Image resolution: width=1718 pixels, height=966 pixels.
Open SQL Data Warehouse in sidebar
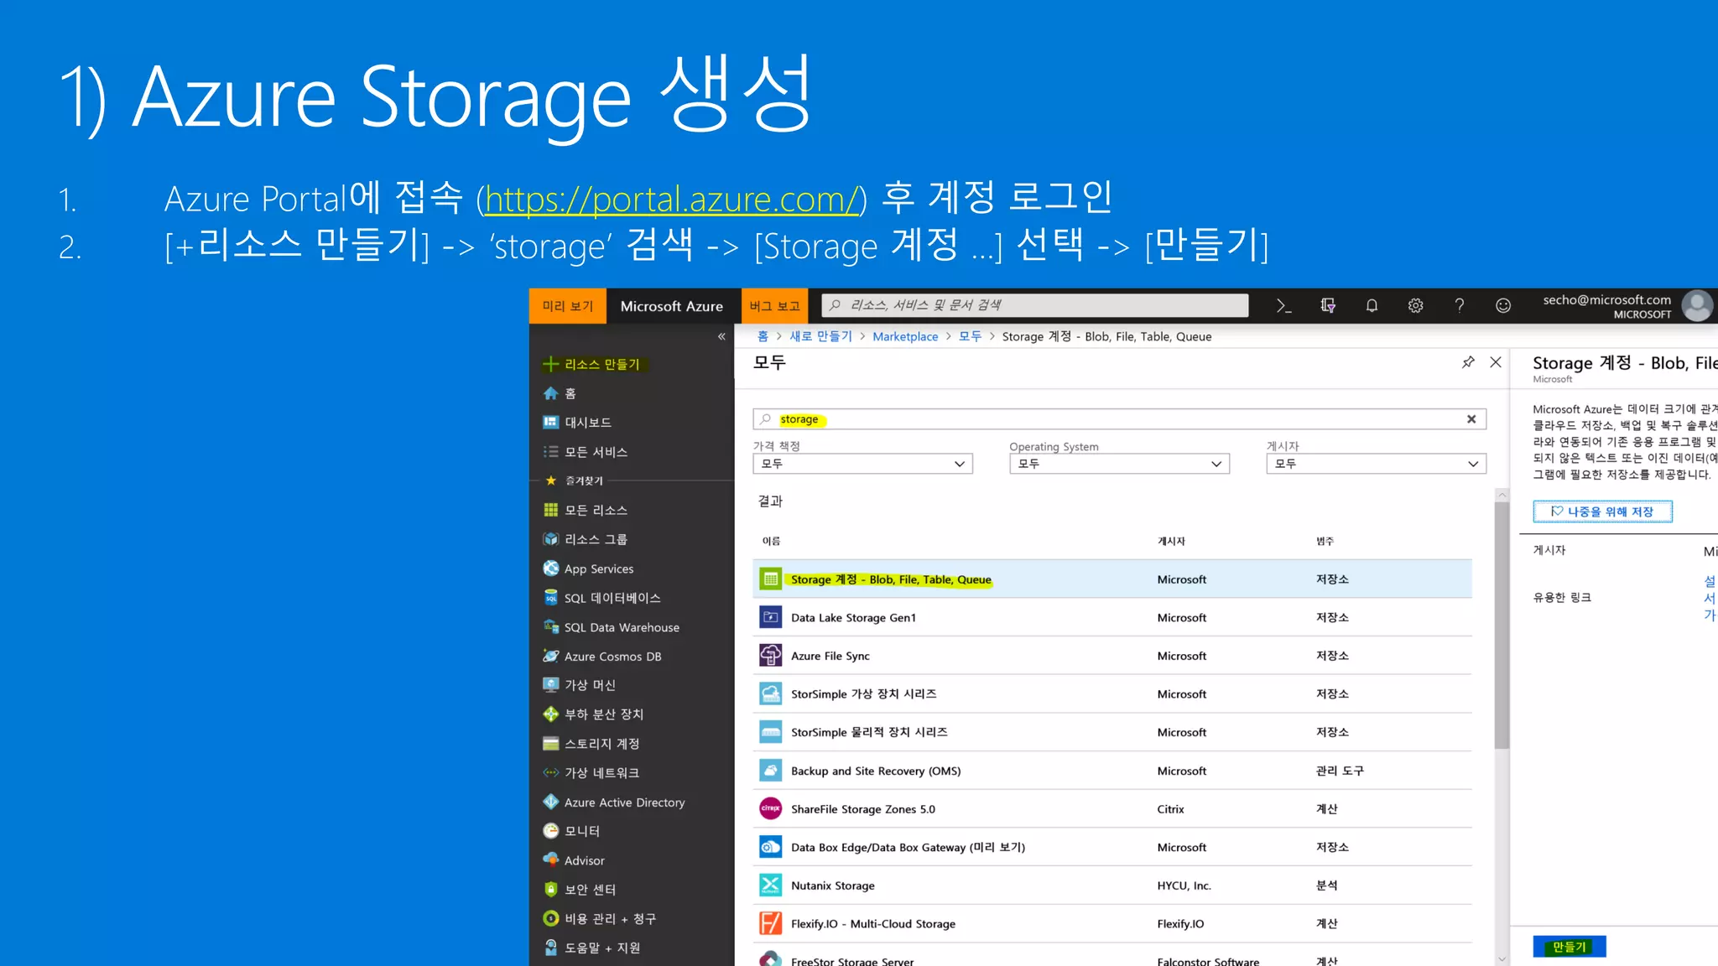tap(611, 627)
